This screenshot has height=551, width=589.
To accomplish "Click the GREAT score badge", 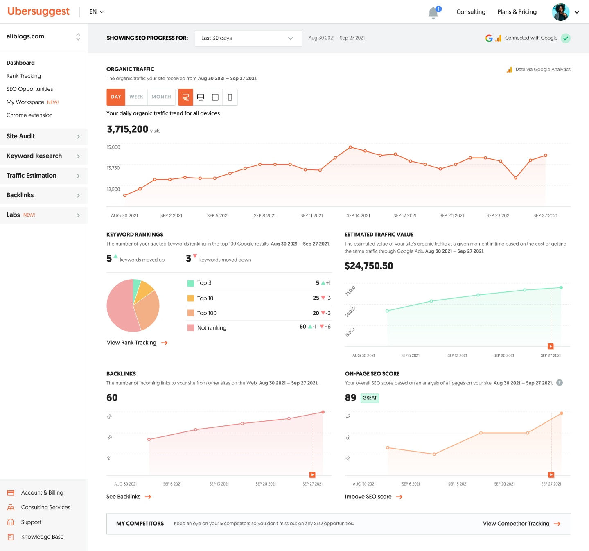I will [x=370, y=398].
